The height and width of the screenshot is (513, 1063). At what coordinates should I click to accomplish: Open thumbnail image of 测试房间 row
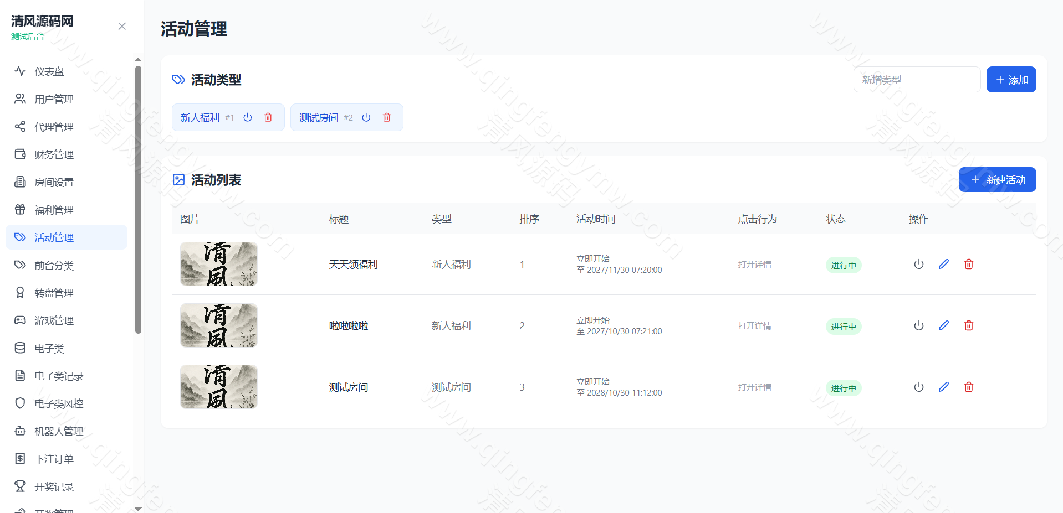point(219,387)
